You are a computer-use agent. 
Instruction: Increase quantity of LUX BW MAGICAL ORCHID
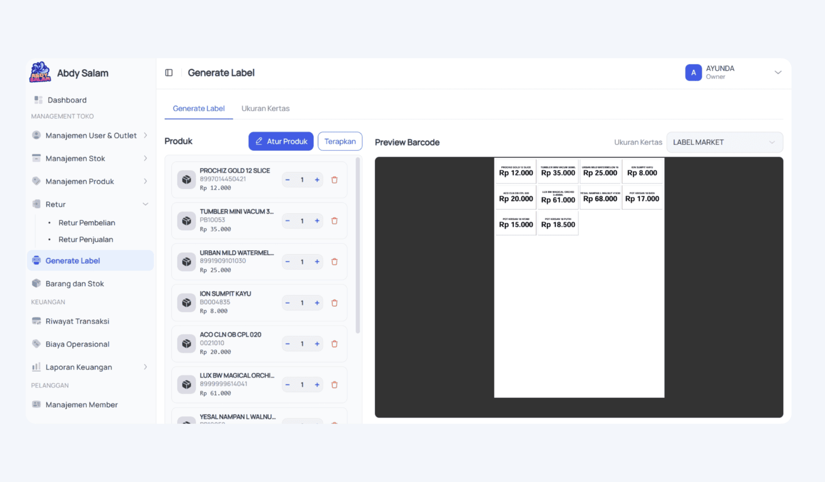coord(317,385)
